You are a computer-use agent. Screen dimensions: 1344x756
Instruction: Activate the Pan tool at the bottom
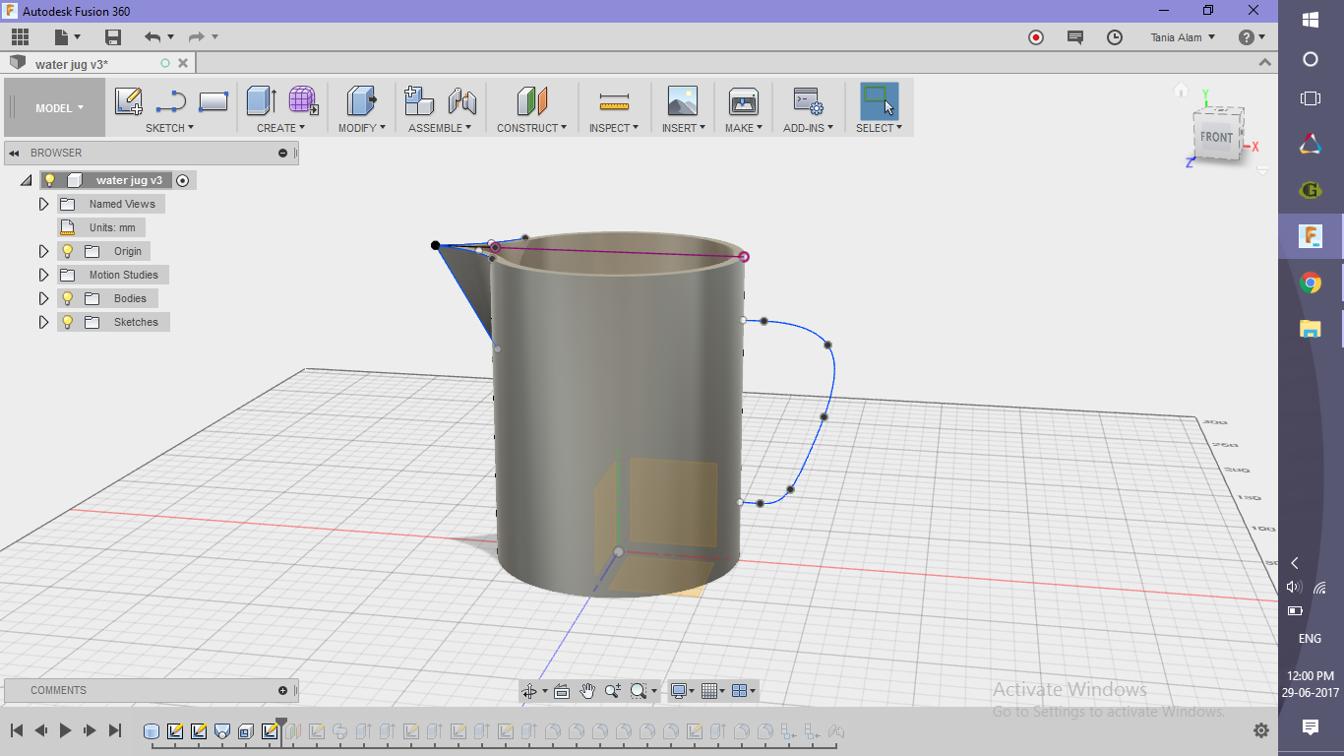point(587,690)
